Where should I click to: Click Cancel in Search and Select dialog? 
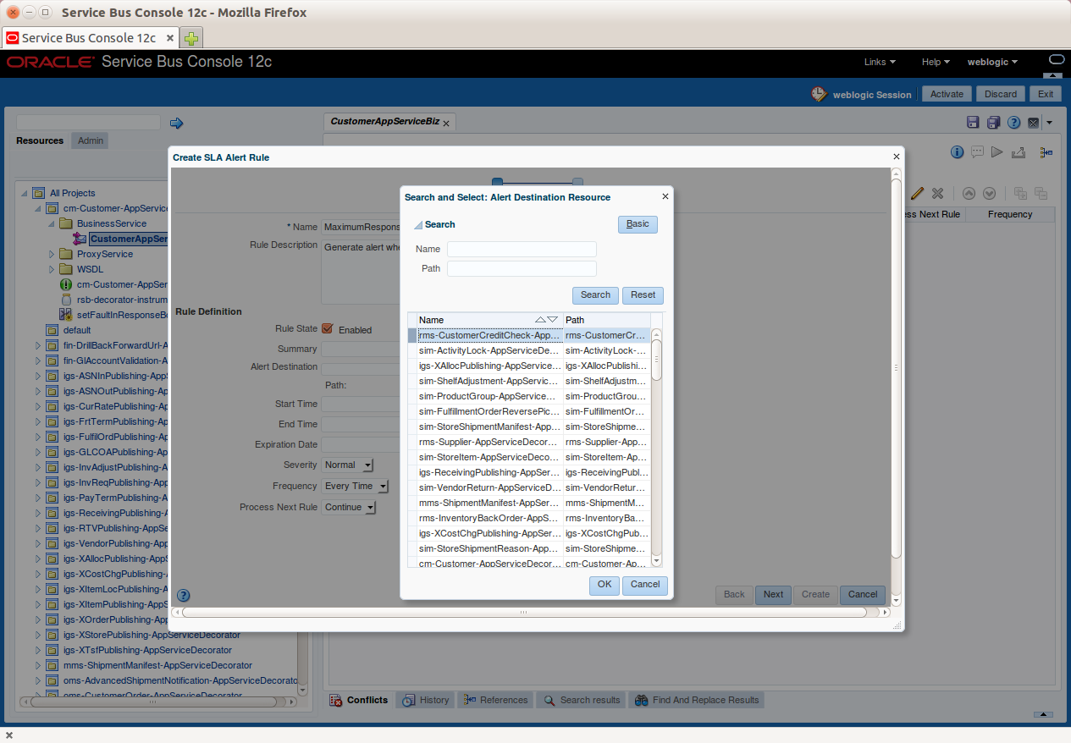[645, 585]
